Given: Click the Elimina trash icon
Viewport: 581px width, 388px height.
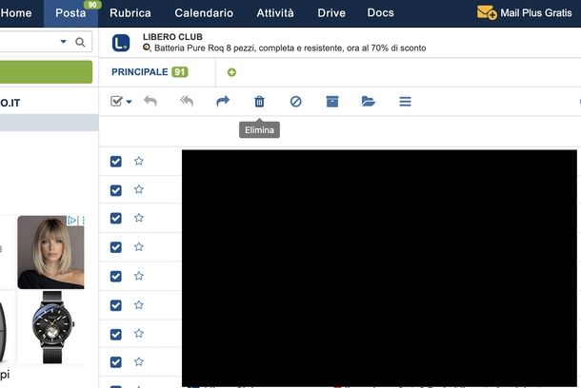Looking at the screenshot, I should click(x=259, y=102).
